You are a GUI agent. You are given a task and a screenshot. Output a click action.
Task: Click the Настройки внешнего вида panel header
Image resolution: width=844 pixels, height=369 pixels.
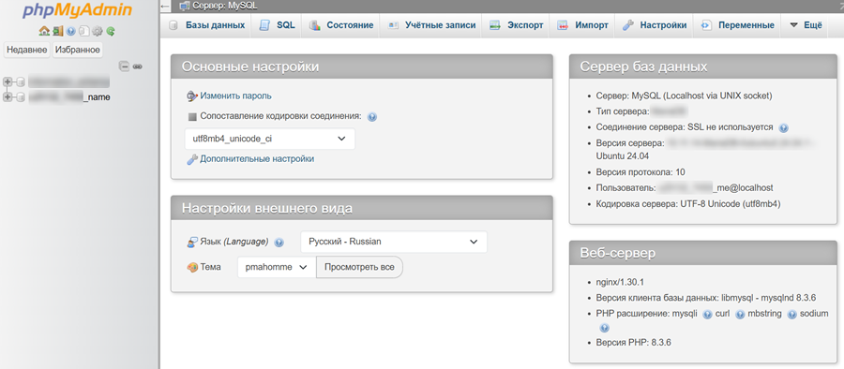(x=362, y=208)
